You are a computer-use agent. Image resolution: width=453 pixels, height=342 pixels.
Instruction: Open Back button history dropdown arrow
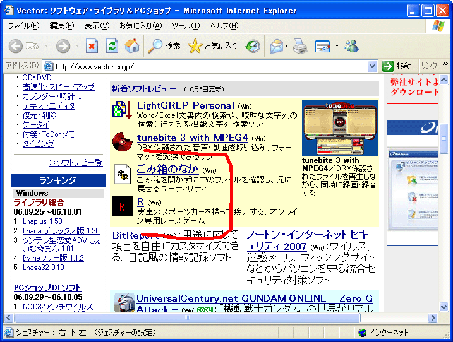[x=46, y=46]
